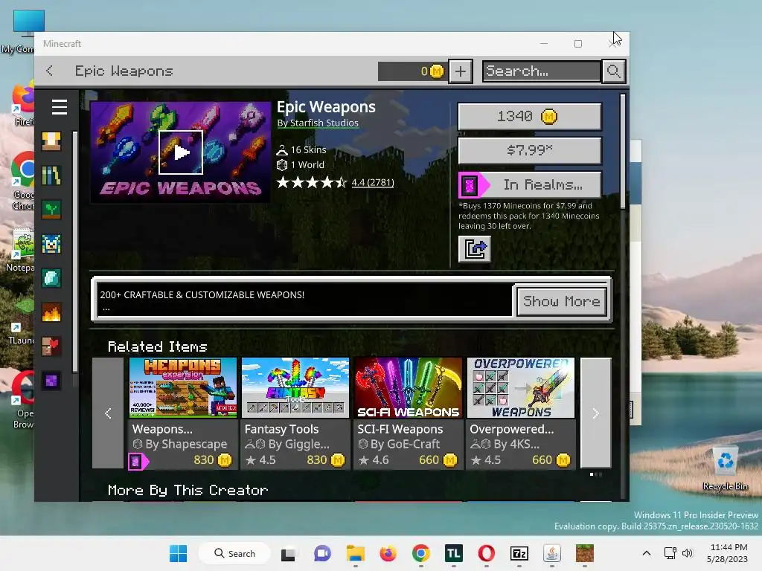The width and height of the screenshot is (762, 571).
Task: Open the volume control in the tray
Action: pyautogui.click(x=687, y=553)
